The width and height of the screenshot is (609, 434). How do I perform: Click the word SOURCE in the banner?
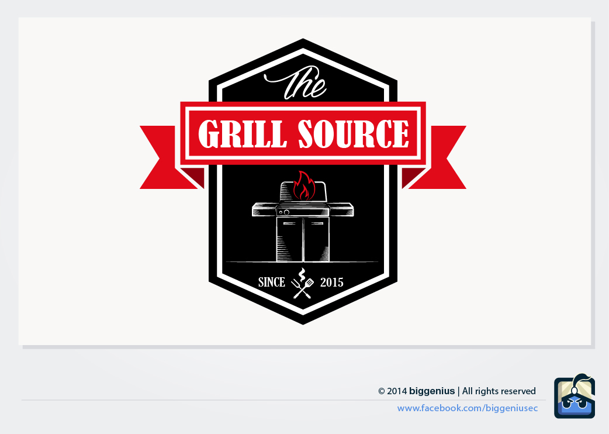[354, 134]
